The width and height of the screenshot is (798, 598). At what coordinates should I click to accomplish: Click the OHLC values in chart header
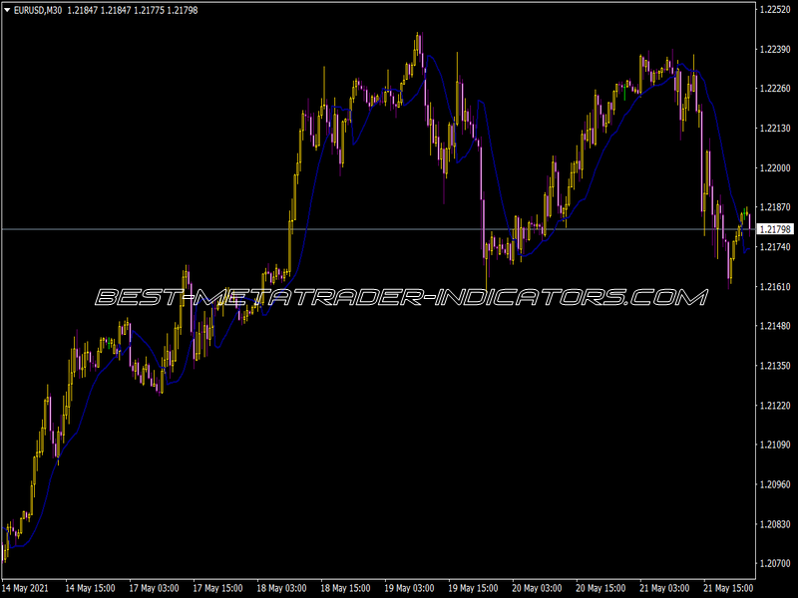(133, 10)
